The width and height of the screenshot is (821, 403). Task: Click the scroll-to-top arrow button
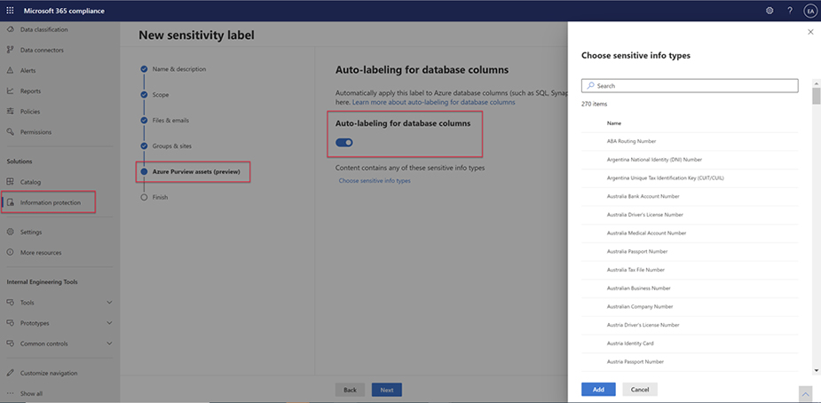point(805,393)
